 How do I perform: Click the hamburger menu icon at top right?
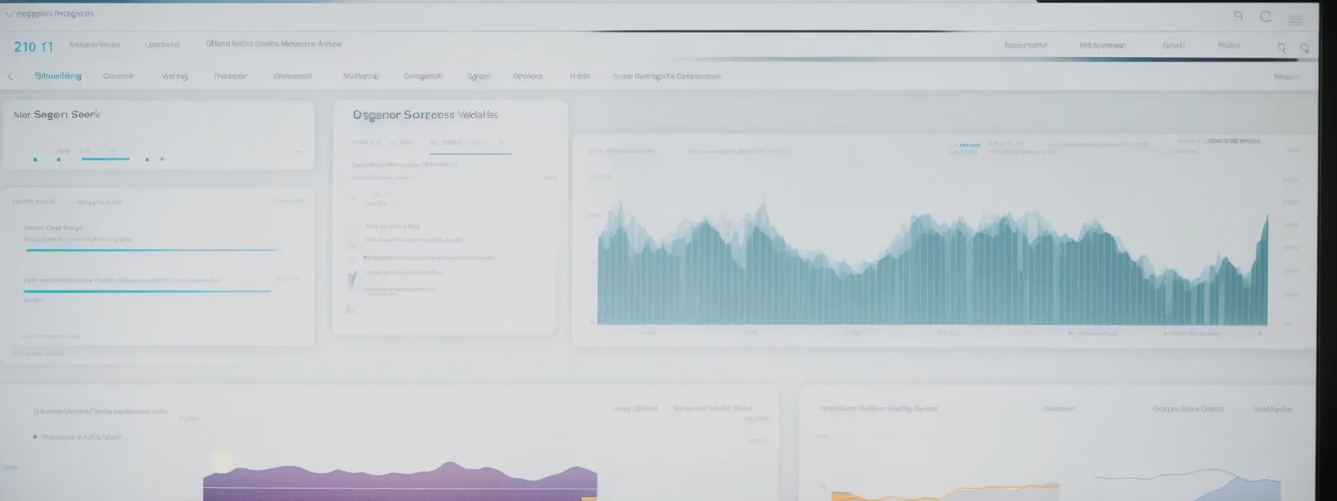(1295, 21)
